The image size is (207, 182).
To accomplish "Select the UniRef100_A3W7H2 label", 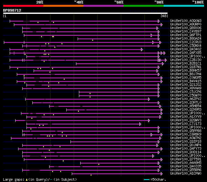I will coord(186,138).
